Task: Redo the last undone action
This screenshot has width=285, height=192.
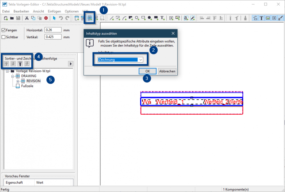Action: click(67, 18)
